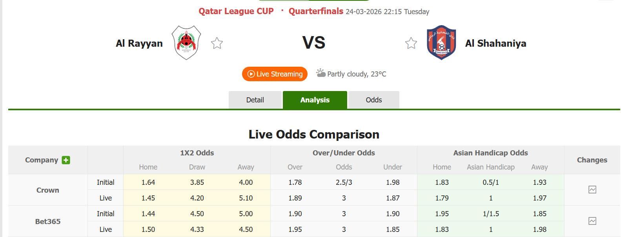The width and height of the screenshot is (621, 237).
Task: Open the Bet365 odds changes chart icon
Action: [592, 221]
